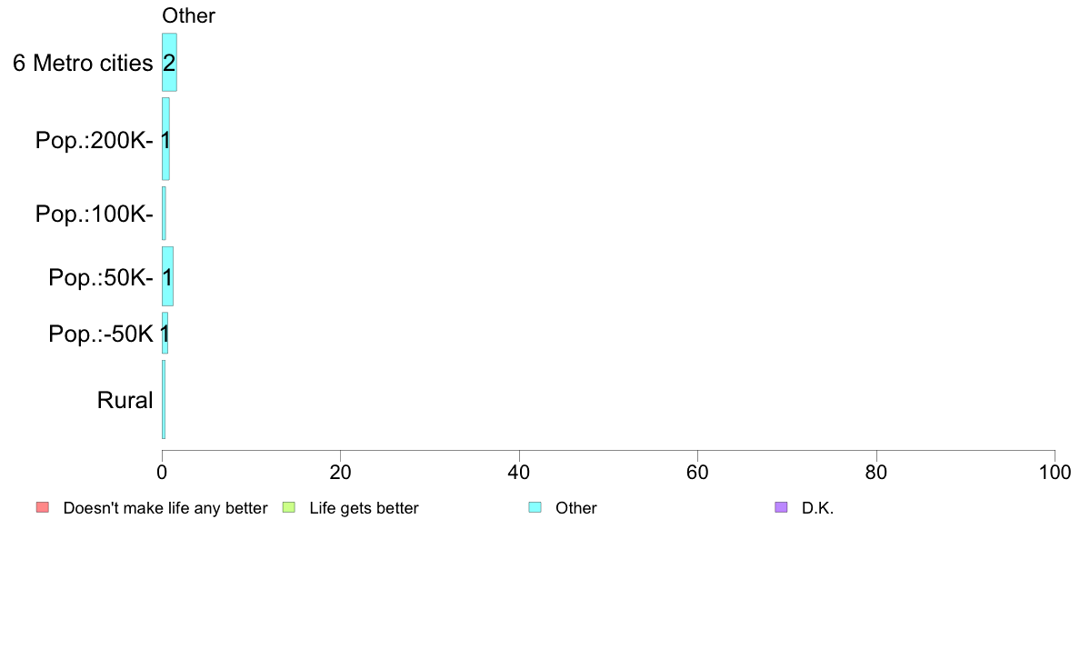Click the Doesn't make life any better label
Screen dimensions: 1080x669
pyautogui.click(x=165, y=508)
